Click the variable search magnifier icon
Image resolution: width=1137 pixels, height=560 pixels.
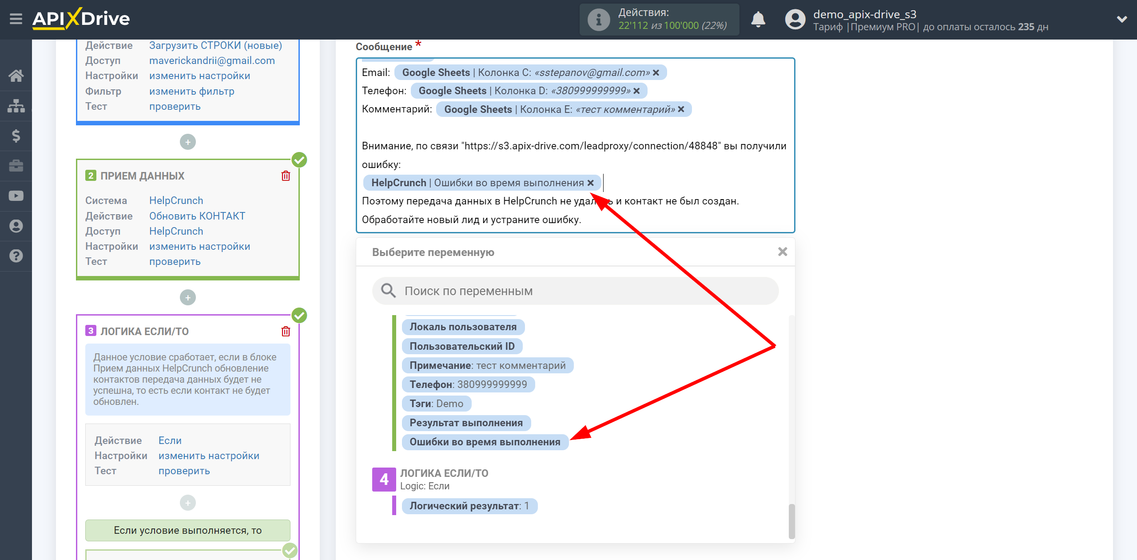[389, 291]
